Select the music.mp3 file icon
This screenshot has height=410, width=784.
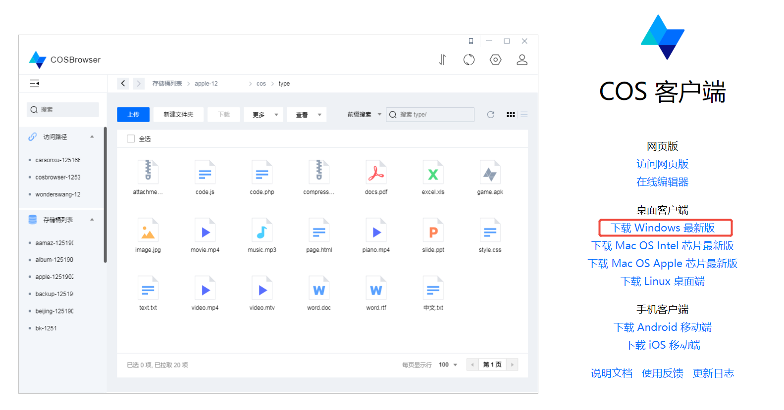262,230
